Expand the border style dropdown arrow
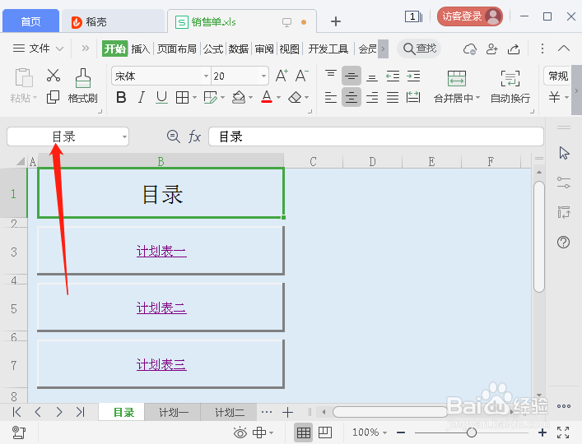 194,98
